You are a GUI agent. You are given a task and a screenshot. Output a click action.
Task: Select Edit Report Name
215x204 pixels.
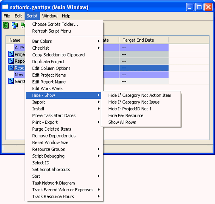pos(64,82)
